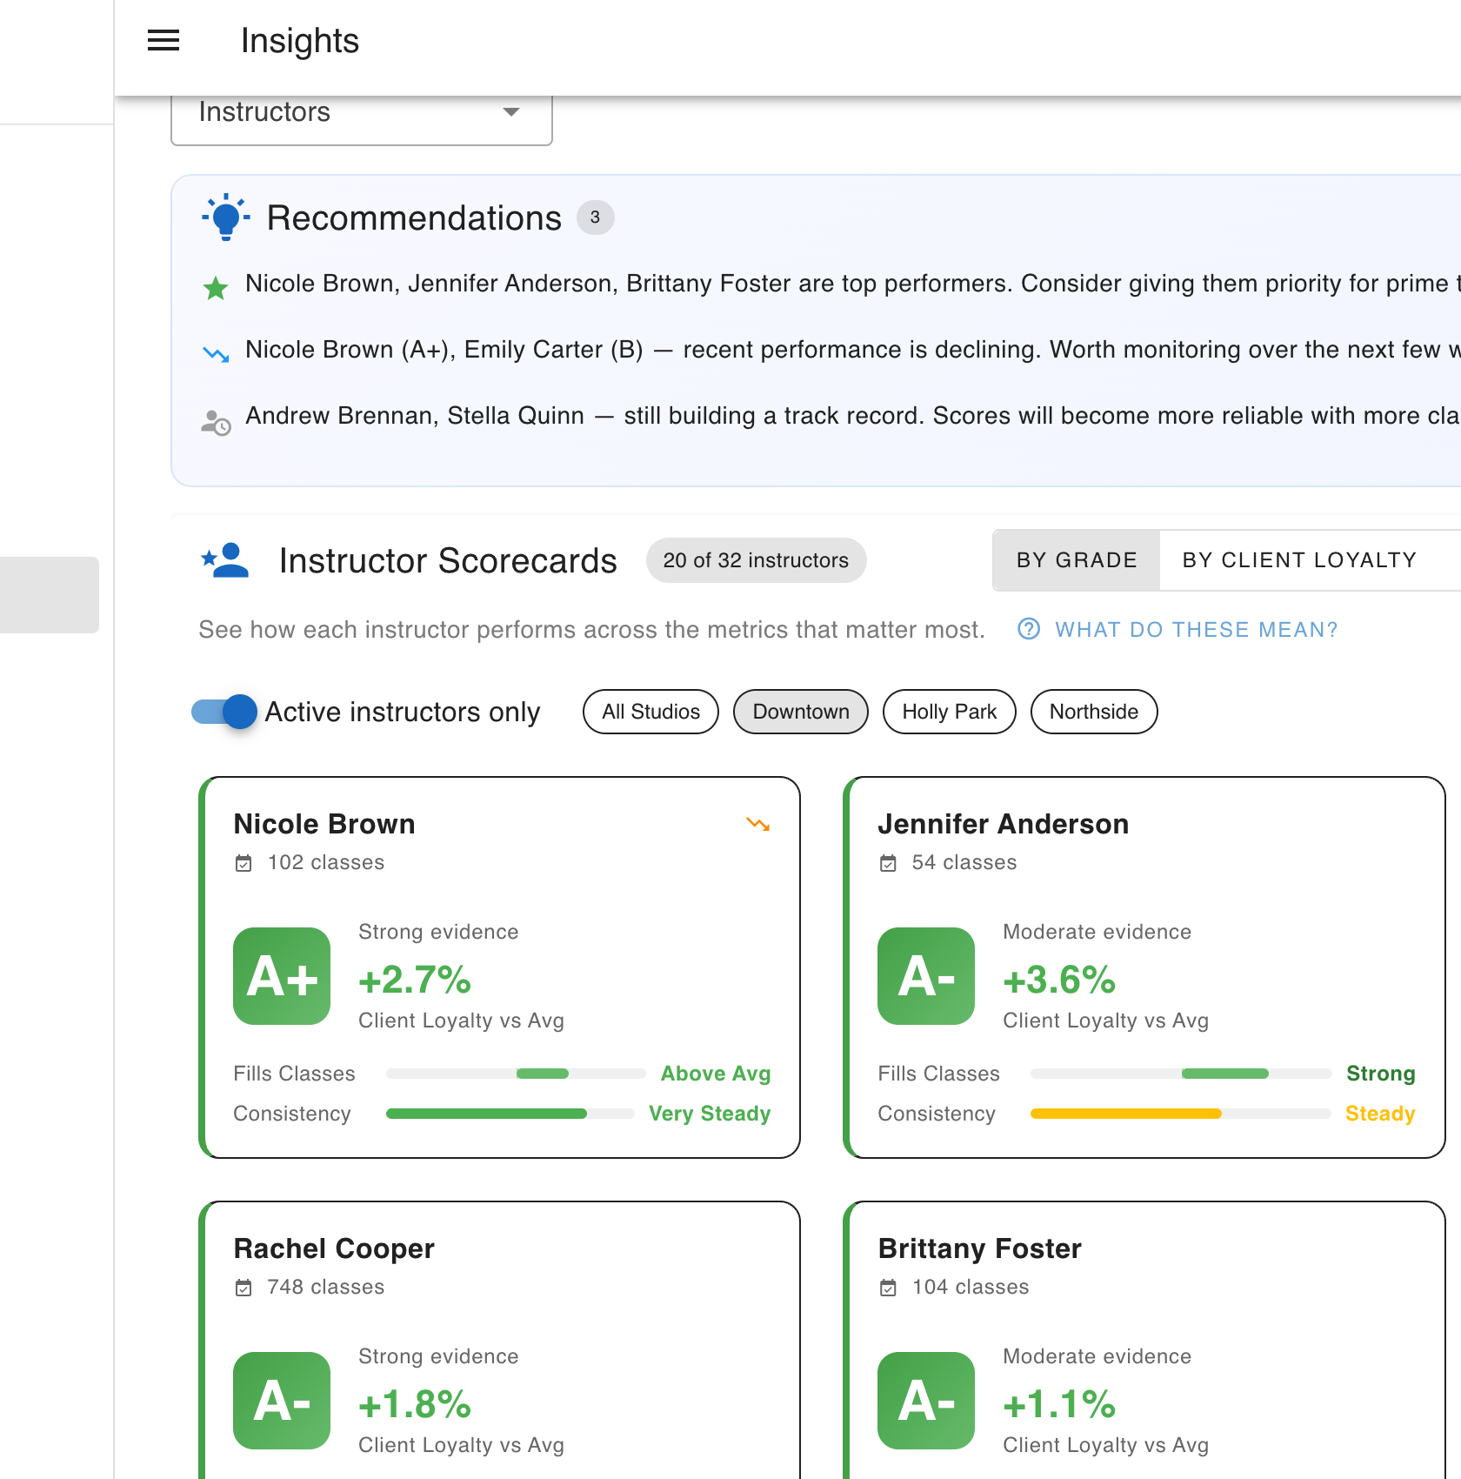Viewport: 1461px width, 1479px height.
Task: Toggle Active instructors only switch
Action: point(224,712)
